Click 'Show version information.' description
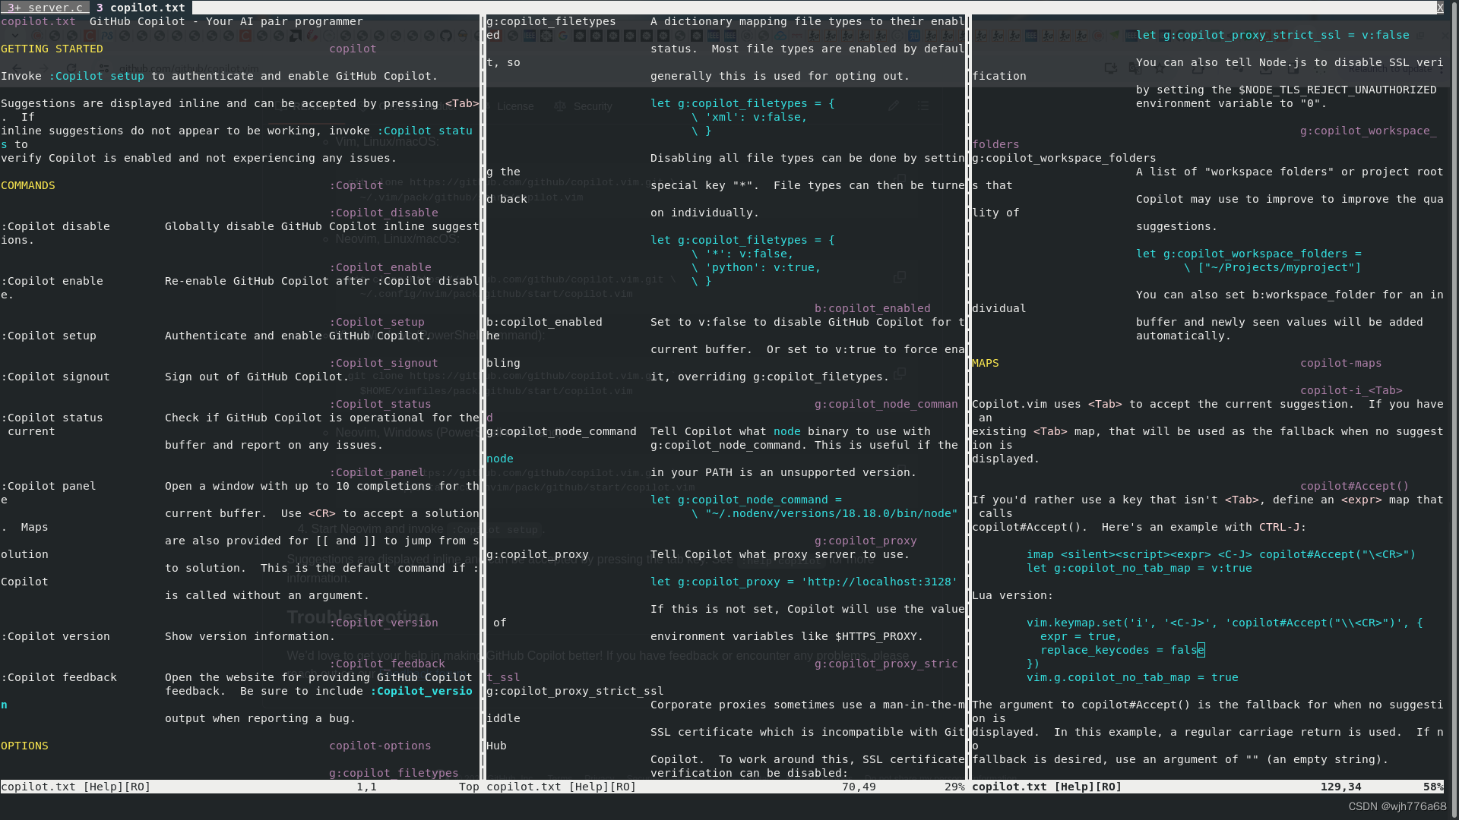The height and width of the screenshot is (820, 1459). [250, 636]
